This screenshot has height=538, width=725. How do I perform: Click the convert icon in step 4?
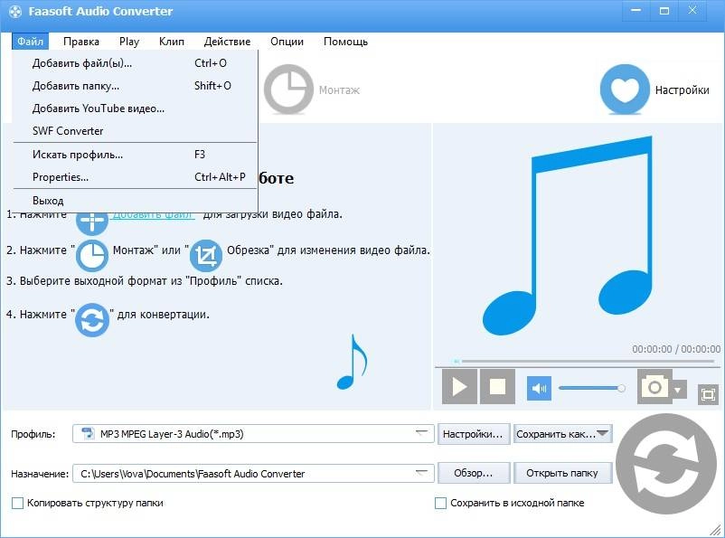click(x=92, y=320)
